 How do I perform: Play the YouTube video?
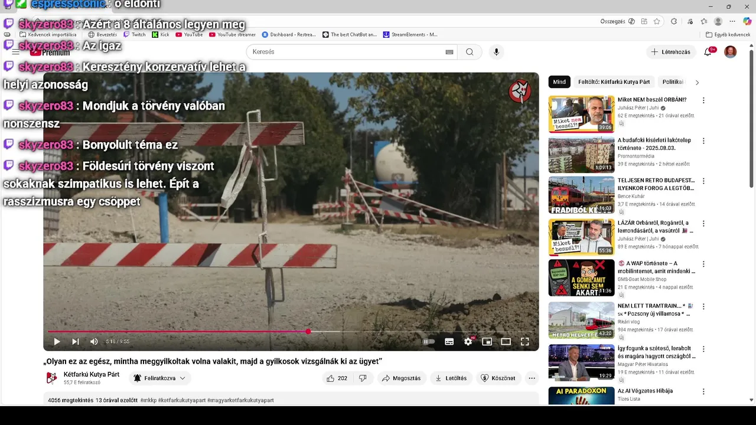tap(57, 342)
